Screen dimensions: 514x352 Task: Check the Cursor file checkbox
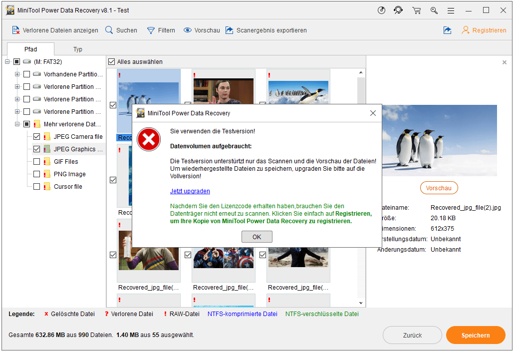coord(37,186)
